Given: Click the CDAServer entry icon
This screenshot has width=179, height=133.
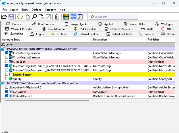Looking at the screenshot, I should pyautogui.click(x=11, y=92).
